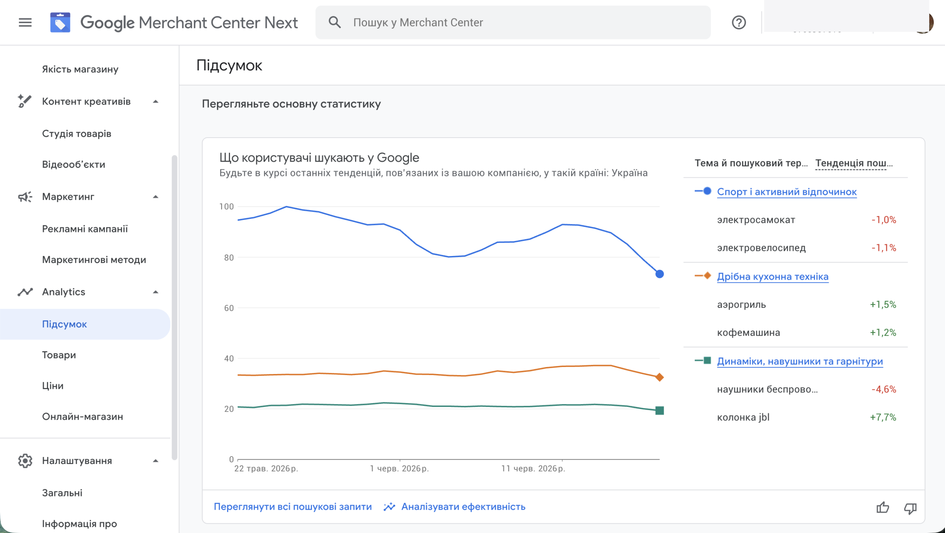
Task: Click the +1,5% trend value
Action: (x=883, y=305)
